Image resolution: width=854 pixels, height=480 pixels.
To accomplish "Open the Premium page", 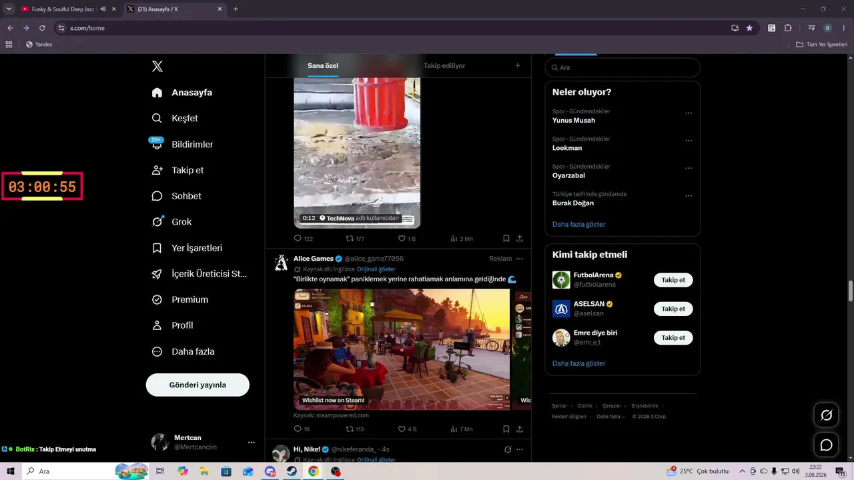I will point(179,299).
